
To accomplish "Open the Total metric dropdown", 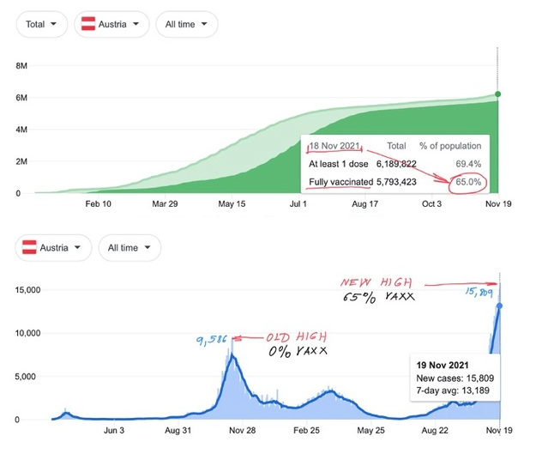I will click(x=41, y=24).
